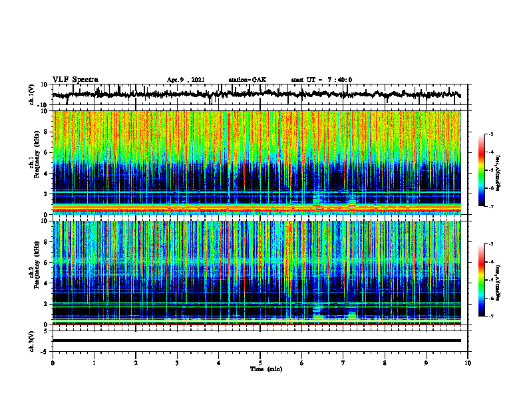Image resolution: width=527 pixels, height=407 pixels.
Task: Click the ch.1 spectrogram colorbar
Action: point(481,170)
